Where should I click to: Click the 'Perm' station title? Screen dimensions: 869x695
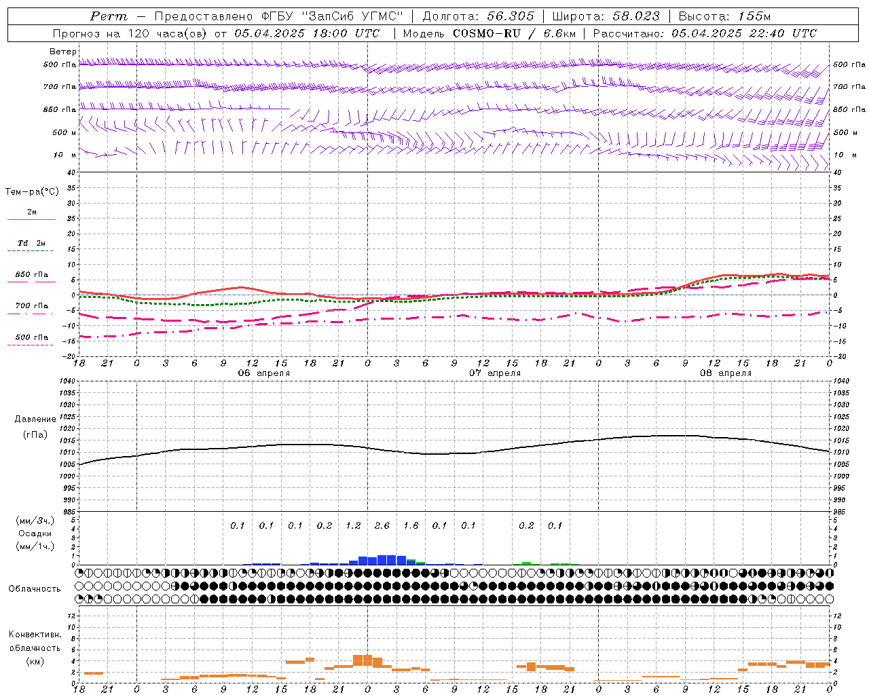(x=109, y=16)
